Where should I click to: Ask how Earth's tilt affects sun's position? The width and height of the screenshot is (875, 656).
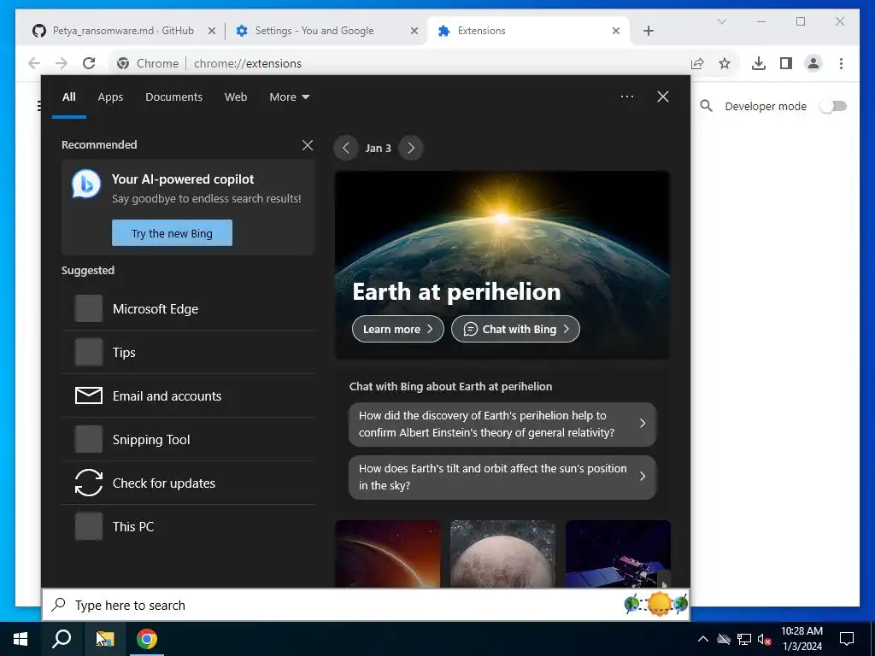click(502, 477)
